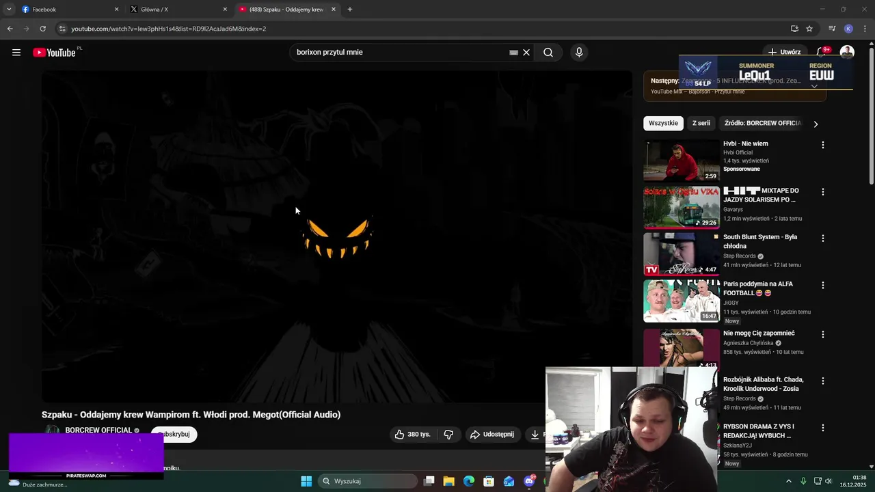The width and height of the screenshot is (875, 492).
Task: Subscribe to BORCREW OFFICIAL channel
Action: (x=174, y=435)
